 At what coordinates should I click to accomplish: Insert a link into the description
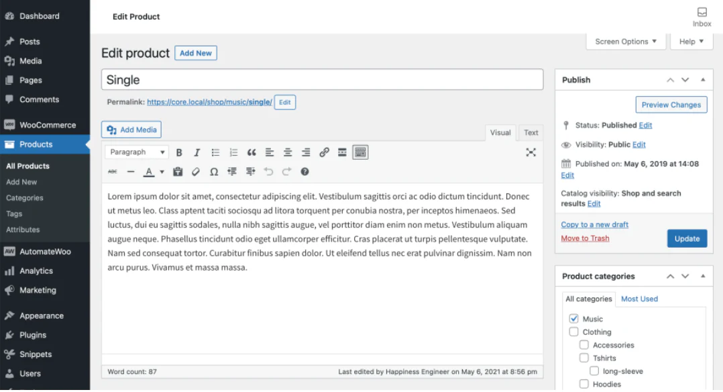[x=324, y=152]
